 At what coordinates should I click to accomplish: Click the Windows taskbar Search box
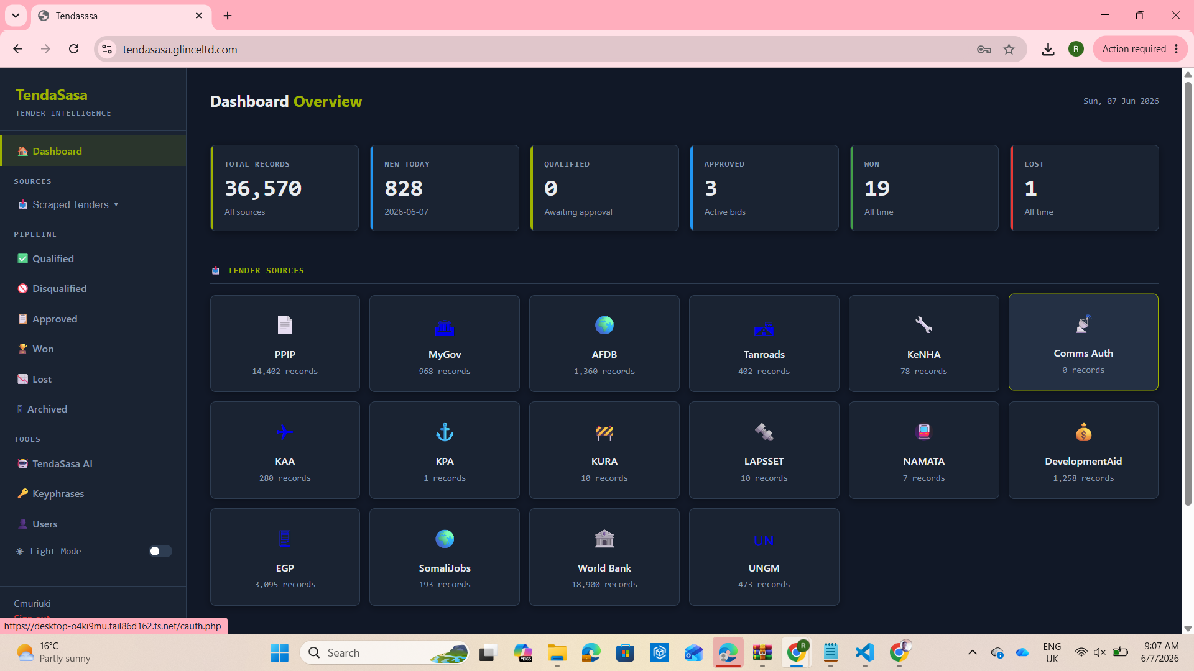tap(384, 652)
